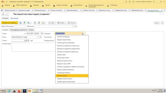Select Оплата по кредитам и займам полученным
This screenshot has width=166, height=93.
click(x=72, y=67)
